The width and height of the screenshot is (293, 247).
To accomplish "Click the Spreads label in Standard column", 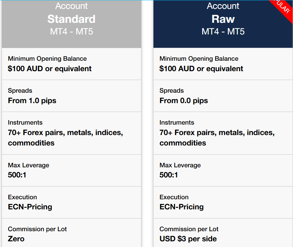I will click(20, 91).
